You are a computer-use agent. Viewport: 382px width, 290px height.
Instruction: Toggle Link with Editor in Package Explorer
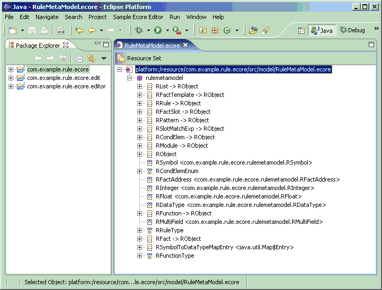(x=91, y=58)
